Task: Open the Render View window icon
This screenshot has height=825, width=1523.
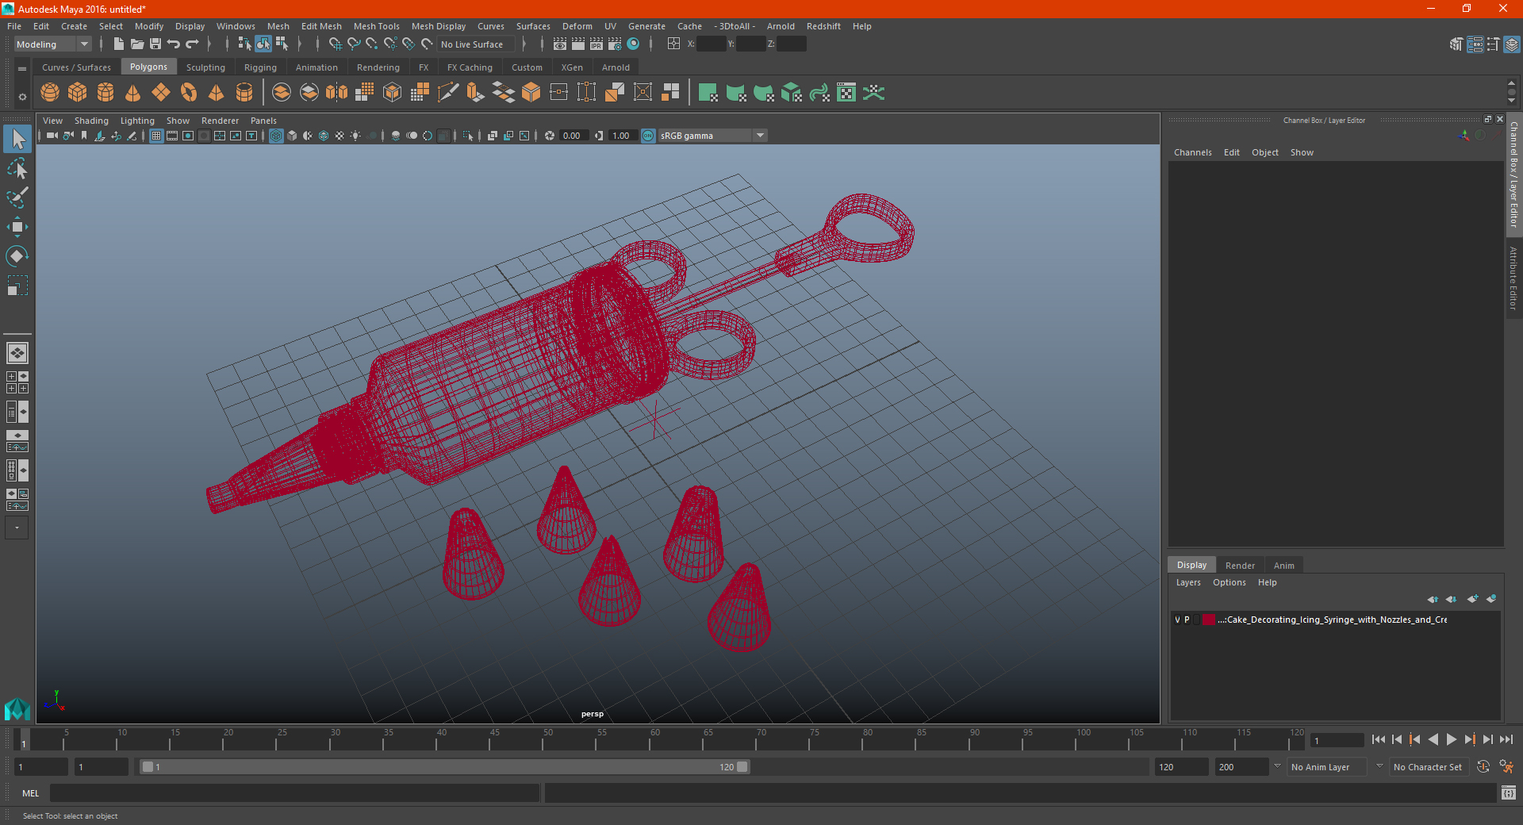Action: tap(560, 44)
